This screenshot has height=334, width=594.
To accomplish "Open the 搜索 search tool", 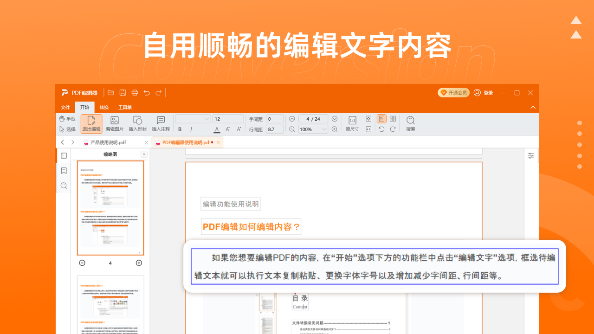I will coord(410,123).
